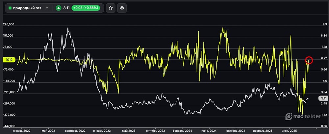Click the май 2022 date label
This screenshot has height=134, width=329.
click(x=48, y=131)
